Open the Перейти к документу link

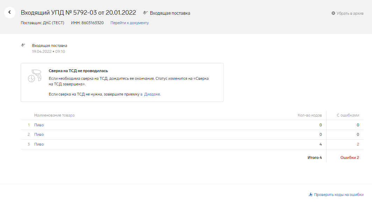[x=129, y=23]
